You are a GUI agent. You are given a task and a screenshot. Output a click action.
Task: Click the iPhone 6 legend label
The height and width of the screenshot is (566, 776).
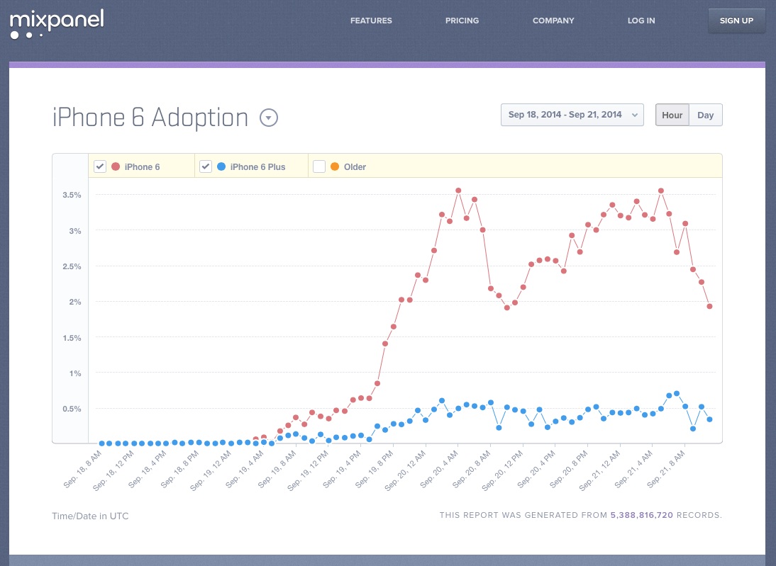142,167
